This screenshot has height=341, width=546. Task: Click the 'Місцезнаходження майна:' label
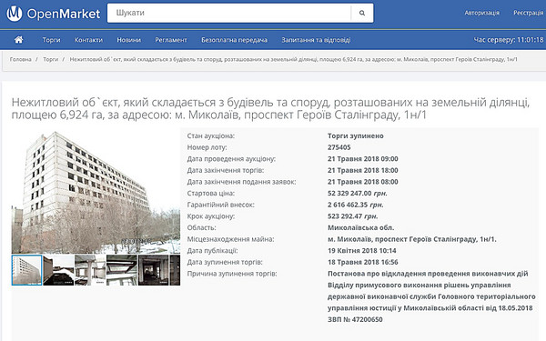coord(230,239)
